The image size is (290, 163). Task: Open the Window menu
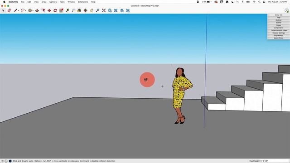click(71, 2)
